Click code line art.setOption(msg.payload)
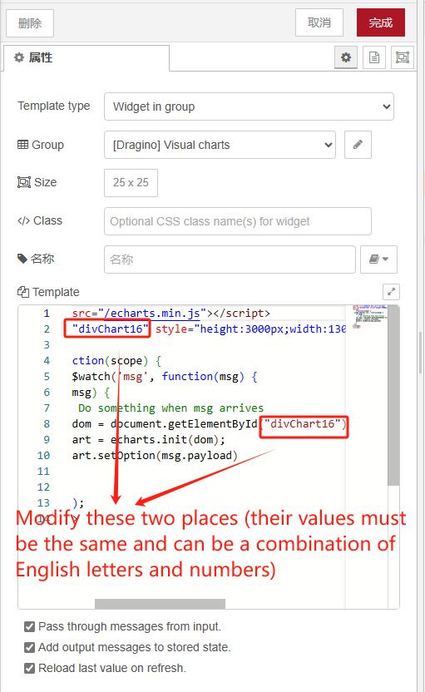 pos(155,456)
